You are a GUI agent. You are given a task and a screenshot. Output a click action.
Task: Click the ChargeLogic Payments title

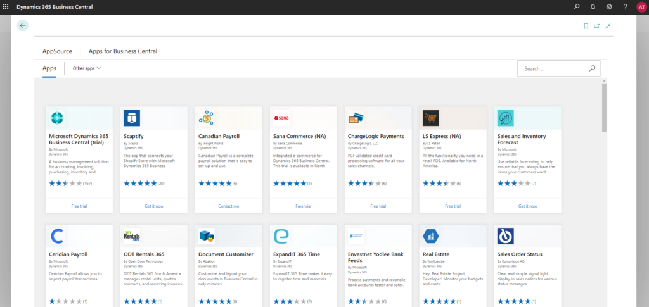coord(376,136)
